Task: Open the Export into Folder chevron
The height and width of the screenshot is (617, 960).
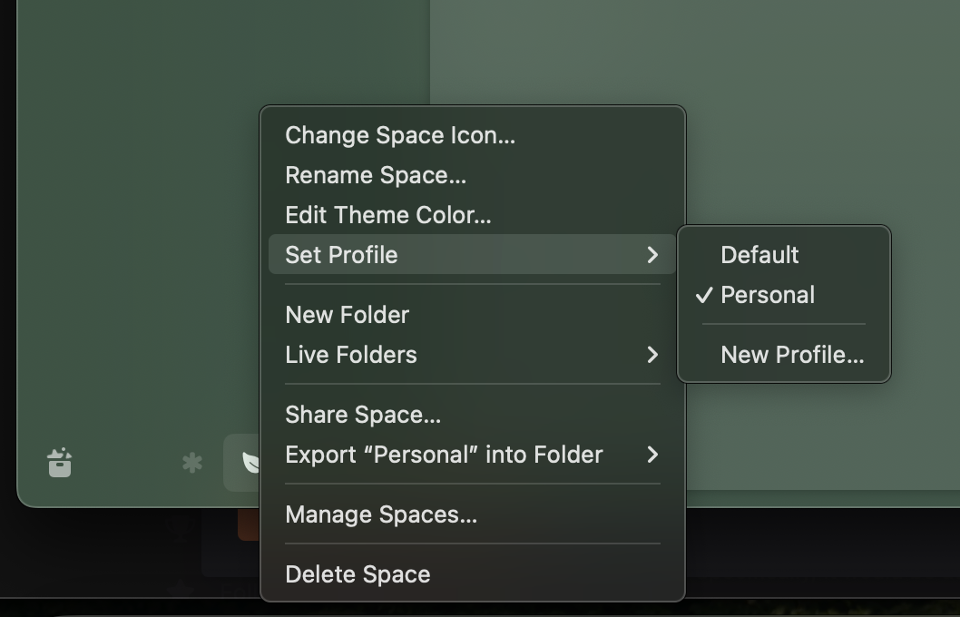Action: pyautogui.click(x=652, y=455)
